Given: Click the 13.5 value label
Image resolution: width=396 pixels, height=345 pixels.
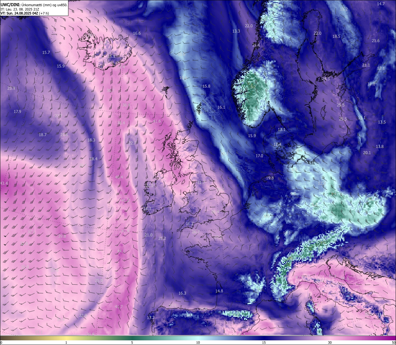Looking at the screenshot, I should (x=382, y=122).
